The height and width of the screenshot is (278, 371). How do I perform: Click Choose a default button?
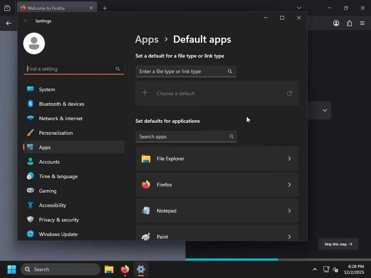(217, 93)
